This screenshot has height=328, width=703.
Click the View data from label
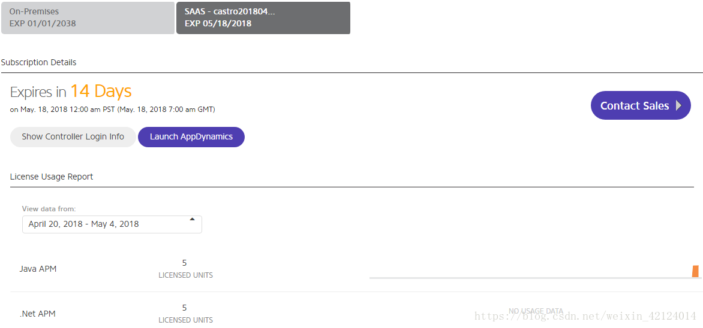coord(49,209)
